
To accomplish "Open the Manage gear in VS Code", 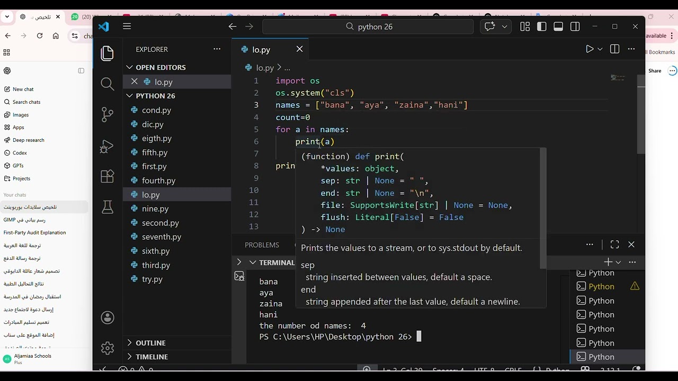I will 108,348.
